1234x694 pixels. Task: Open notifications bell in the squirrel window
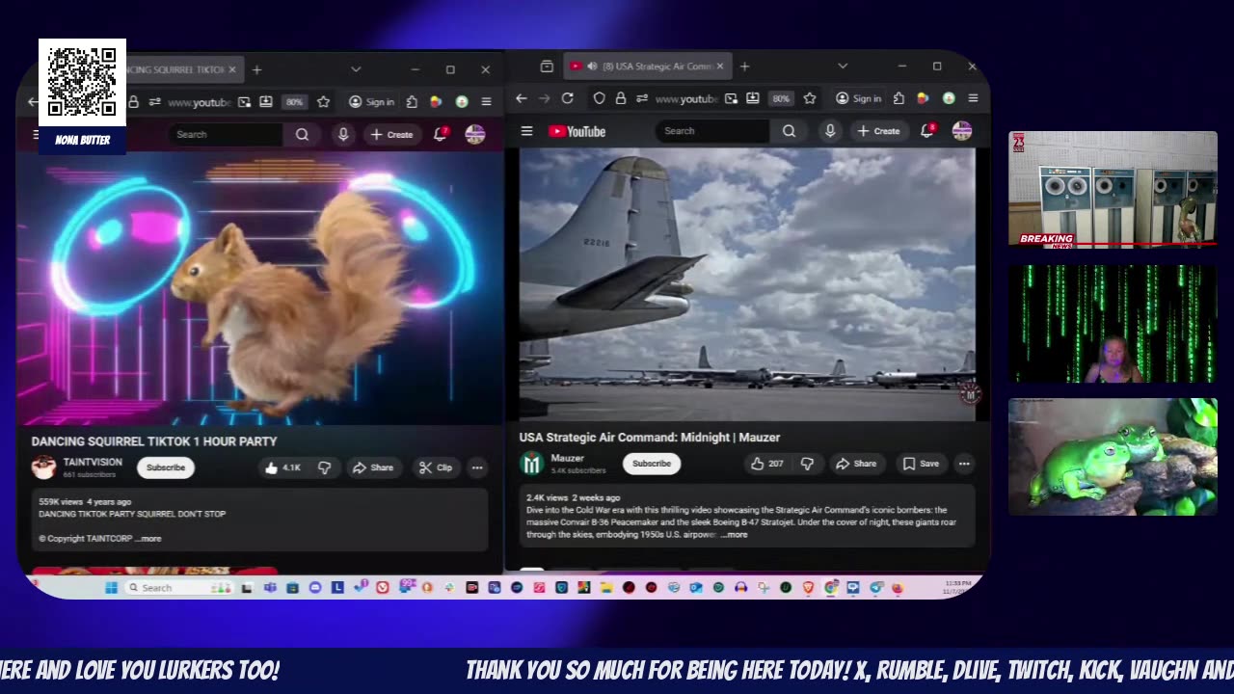point(441,135)
